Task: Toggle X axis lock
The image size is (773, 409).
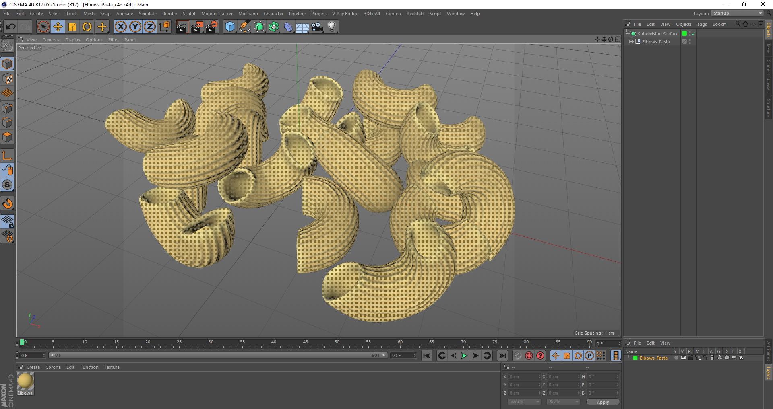Action: [x=120, y=27]
